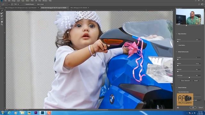Open the Filter menu
205x115 pixels.
click(32, 1)
